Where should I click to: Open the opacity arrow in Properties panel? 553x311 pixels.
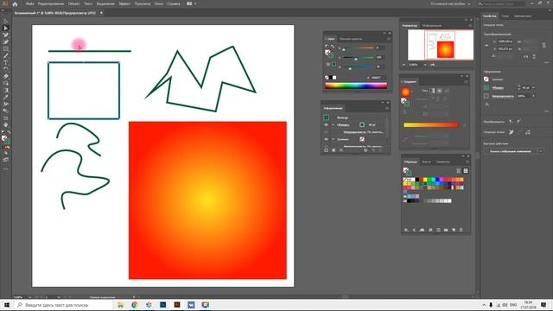tap(534, 96)
